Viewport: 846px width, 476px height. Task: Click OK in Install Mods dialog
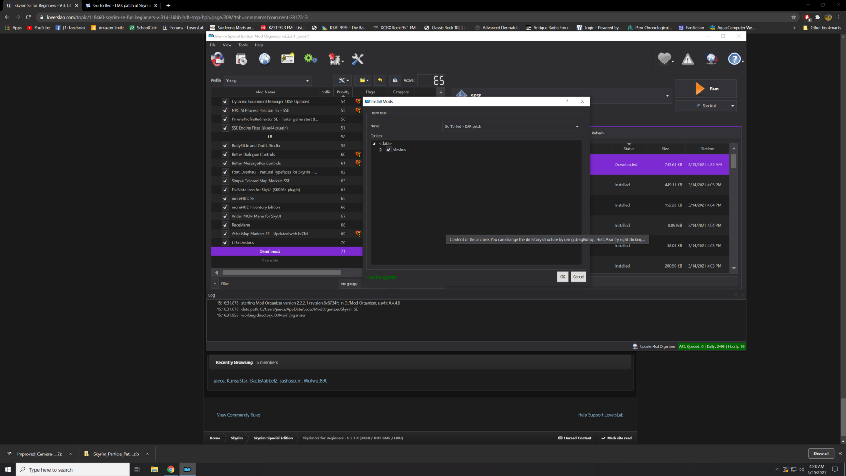coord(563,277)
